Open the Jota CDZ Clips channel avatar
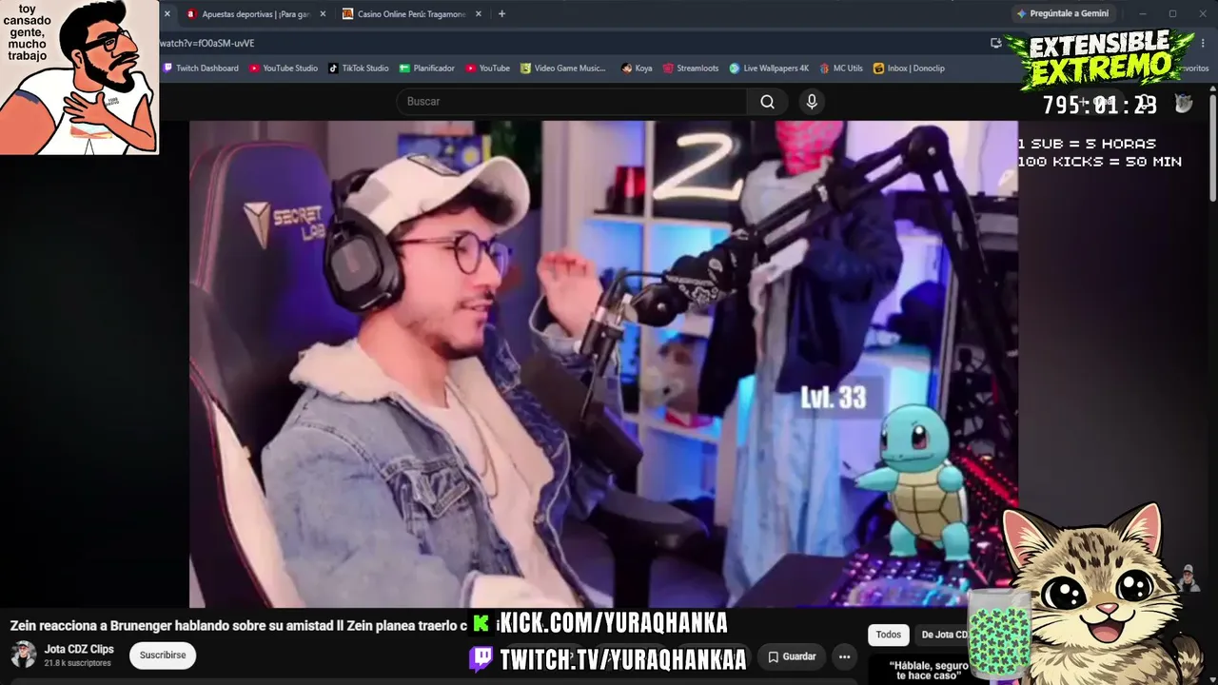 point(24,655)
